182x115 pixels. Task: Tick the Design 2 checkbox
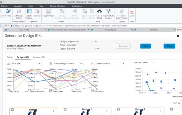click(65, 110)
